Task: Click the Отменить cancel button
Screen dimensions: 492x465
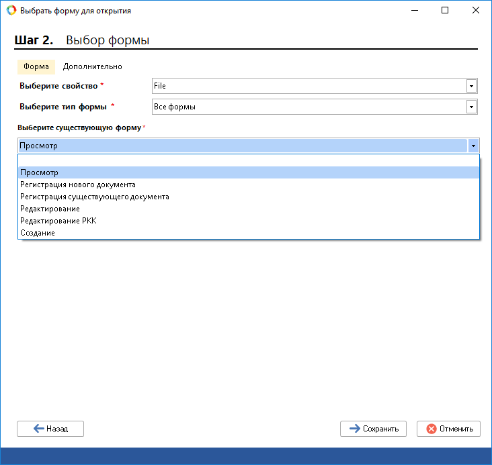Action: click(448, 429)
